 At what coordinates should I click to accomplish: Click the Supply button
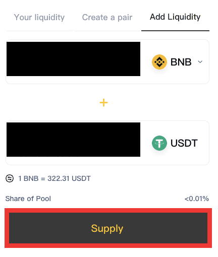pyautogui.click(x=108, y=228)
